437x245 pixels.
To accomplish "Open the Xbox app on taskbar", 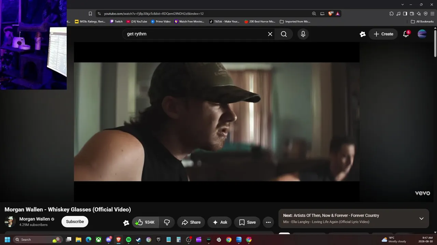I will click(x=98, y=240).
